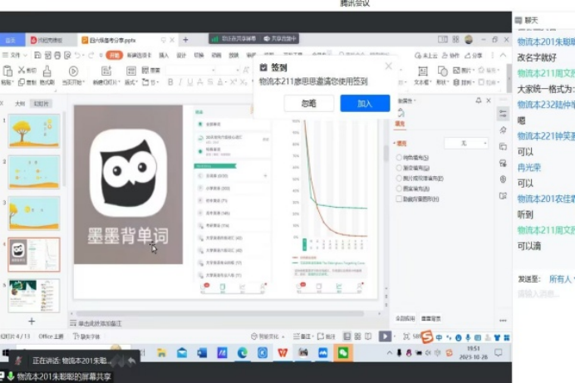The width and height of the screenshot is (575, 383).
Task: Click the 分享 share icon
Action: point(473,55)
